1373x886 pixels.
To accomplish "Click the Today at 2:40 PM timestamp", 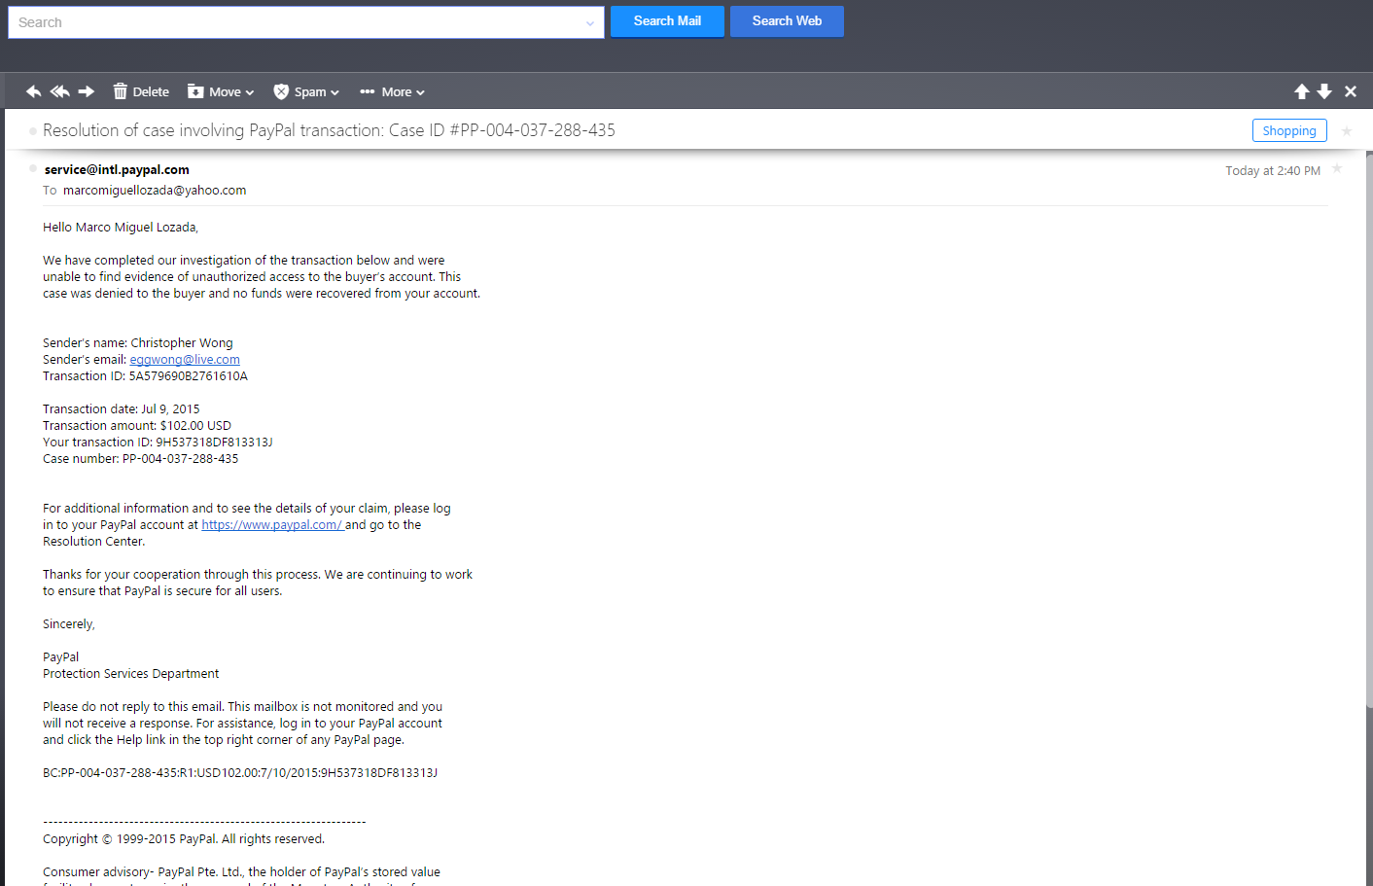I will coord(1273,171).
